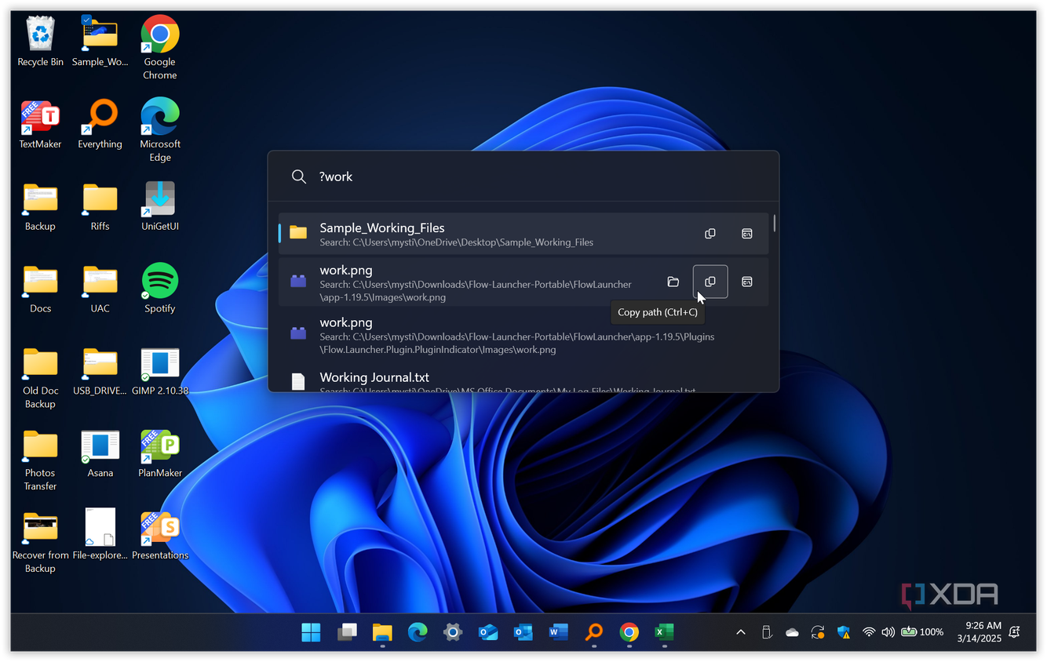This screenshot has height=662, width=1047.
Task: Select the Riffs folder on the desktop
Action: pyautogui.click(x=100, y=206)
